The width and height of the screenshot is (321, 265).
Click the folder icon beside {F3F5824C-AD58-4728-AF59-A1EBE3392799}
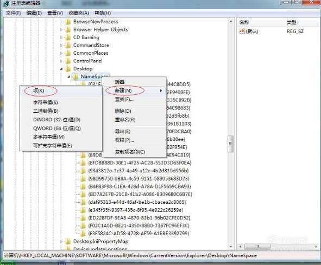83,234
